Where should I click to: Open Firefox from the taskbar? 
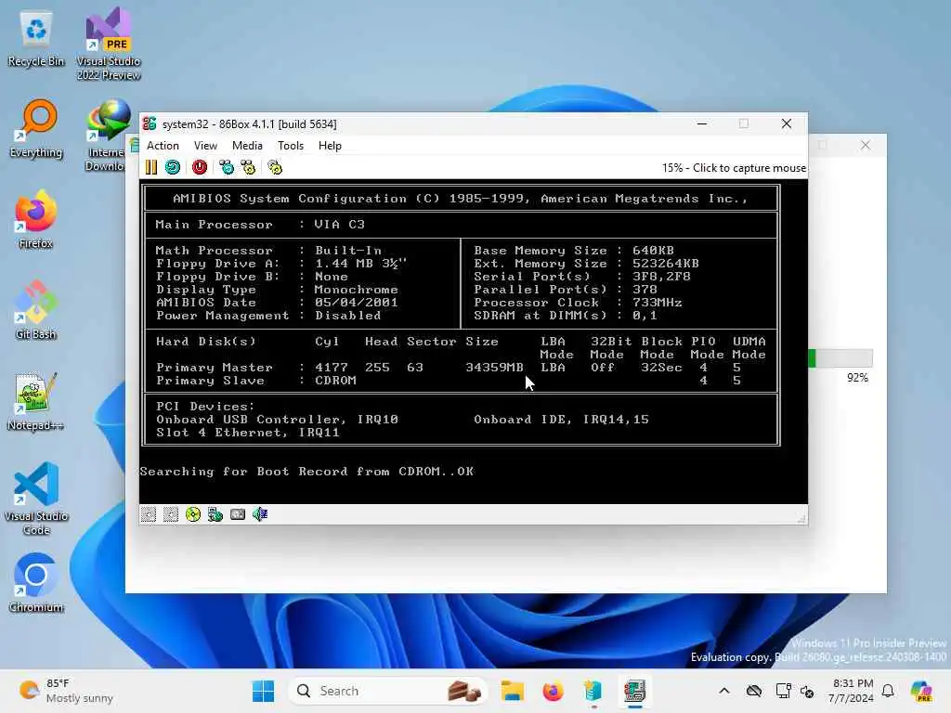point(553,691)
